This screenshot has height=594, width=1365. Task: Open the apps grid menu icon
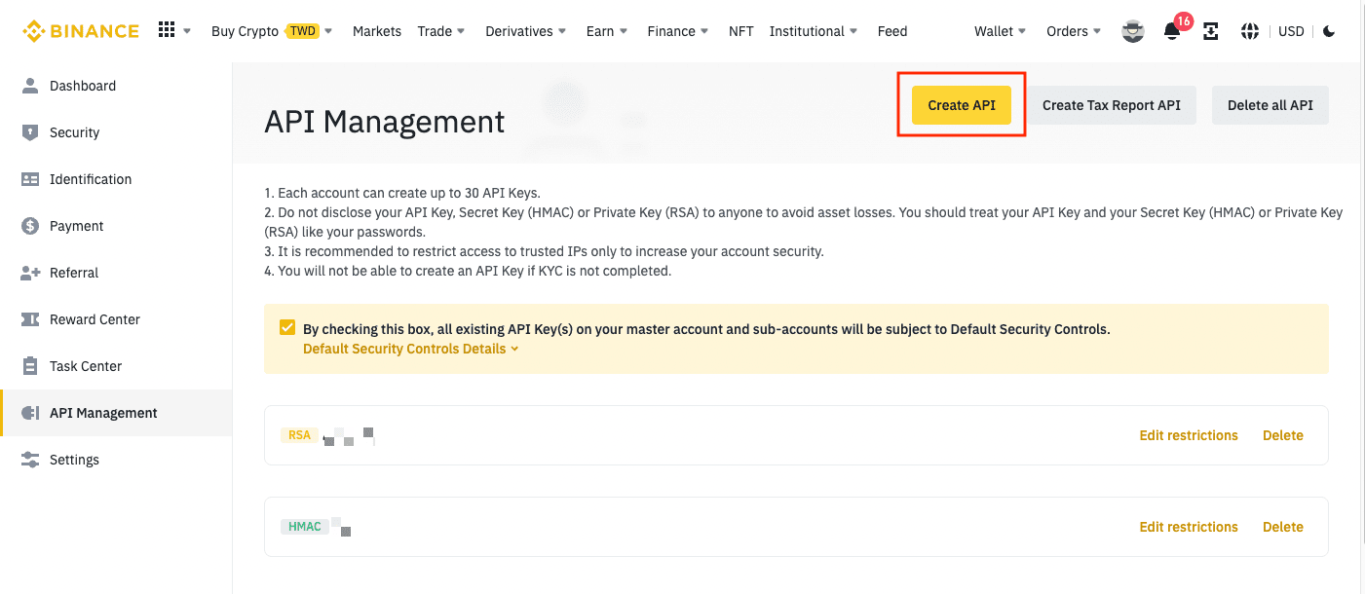(x=167, y=30)
